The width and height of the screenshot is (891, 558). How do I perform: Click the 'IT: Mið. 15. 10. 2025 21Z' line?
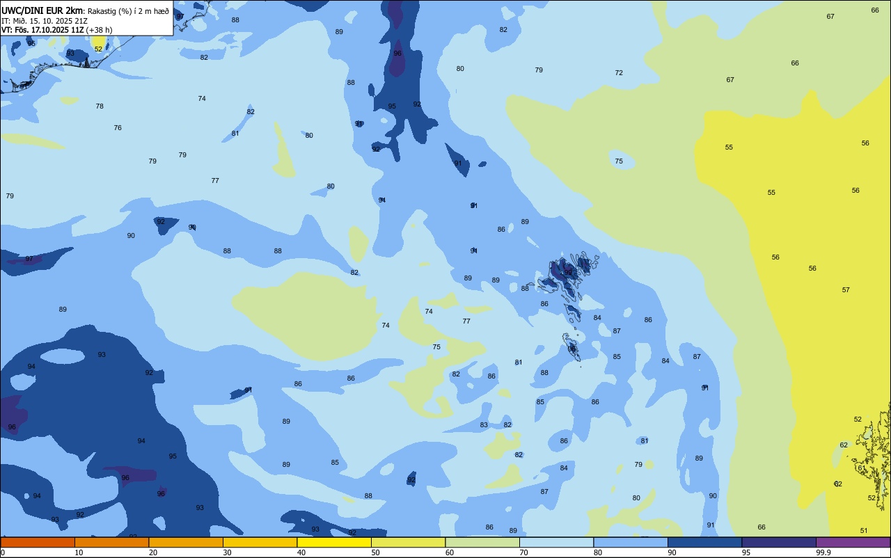(45, 20)
